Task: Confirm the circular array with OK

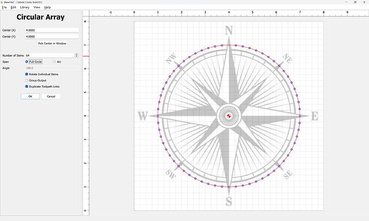Action: click(x=30, y=96)
